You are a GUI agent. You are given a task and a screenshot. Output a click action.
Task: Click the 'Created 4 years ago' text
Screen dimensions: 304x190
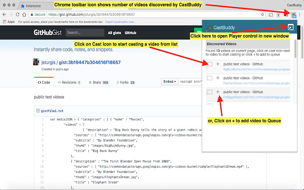click(55, 69)
